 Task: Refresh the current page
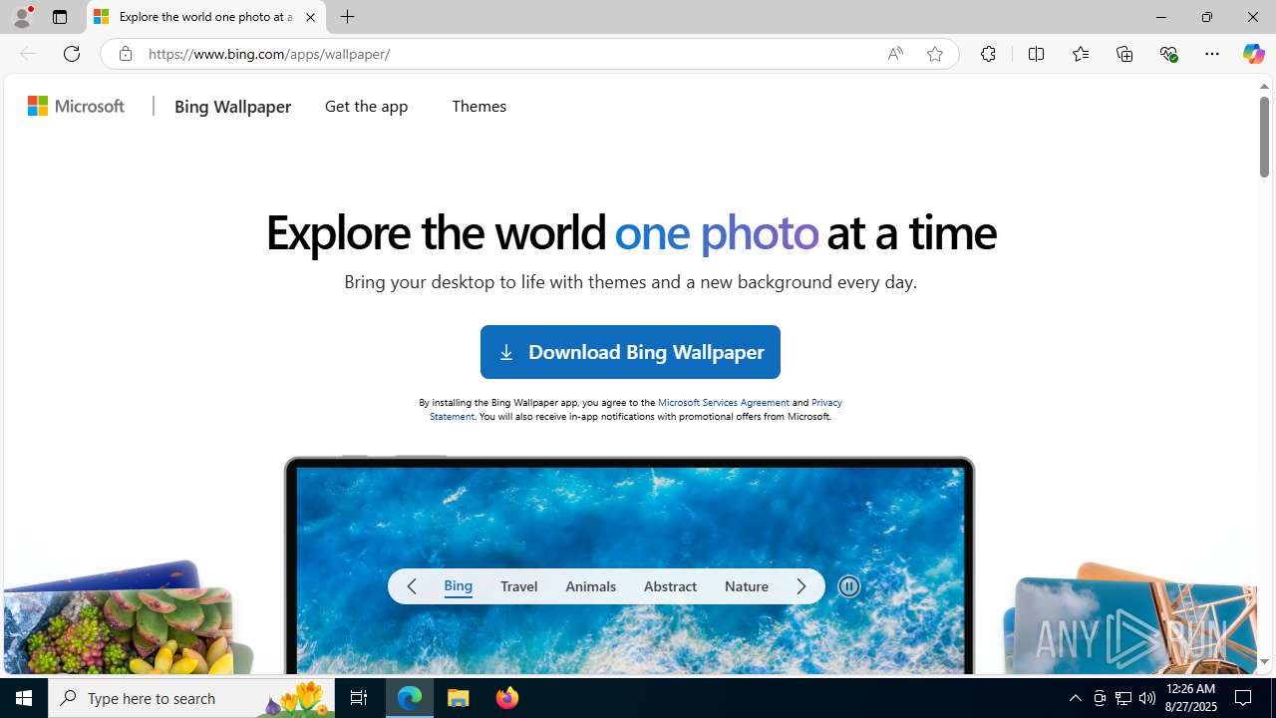coord(72,54)
